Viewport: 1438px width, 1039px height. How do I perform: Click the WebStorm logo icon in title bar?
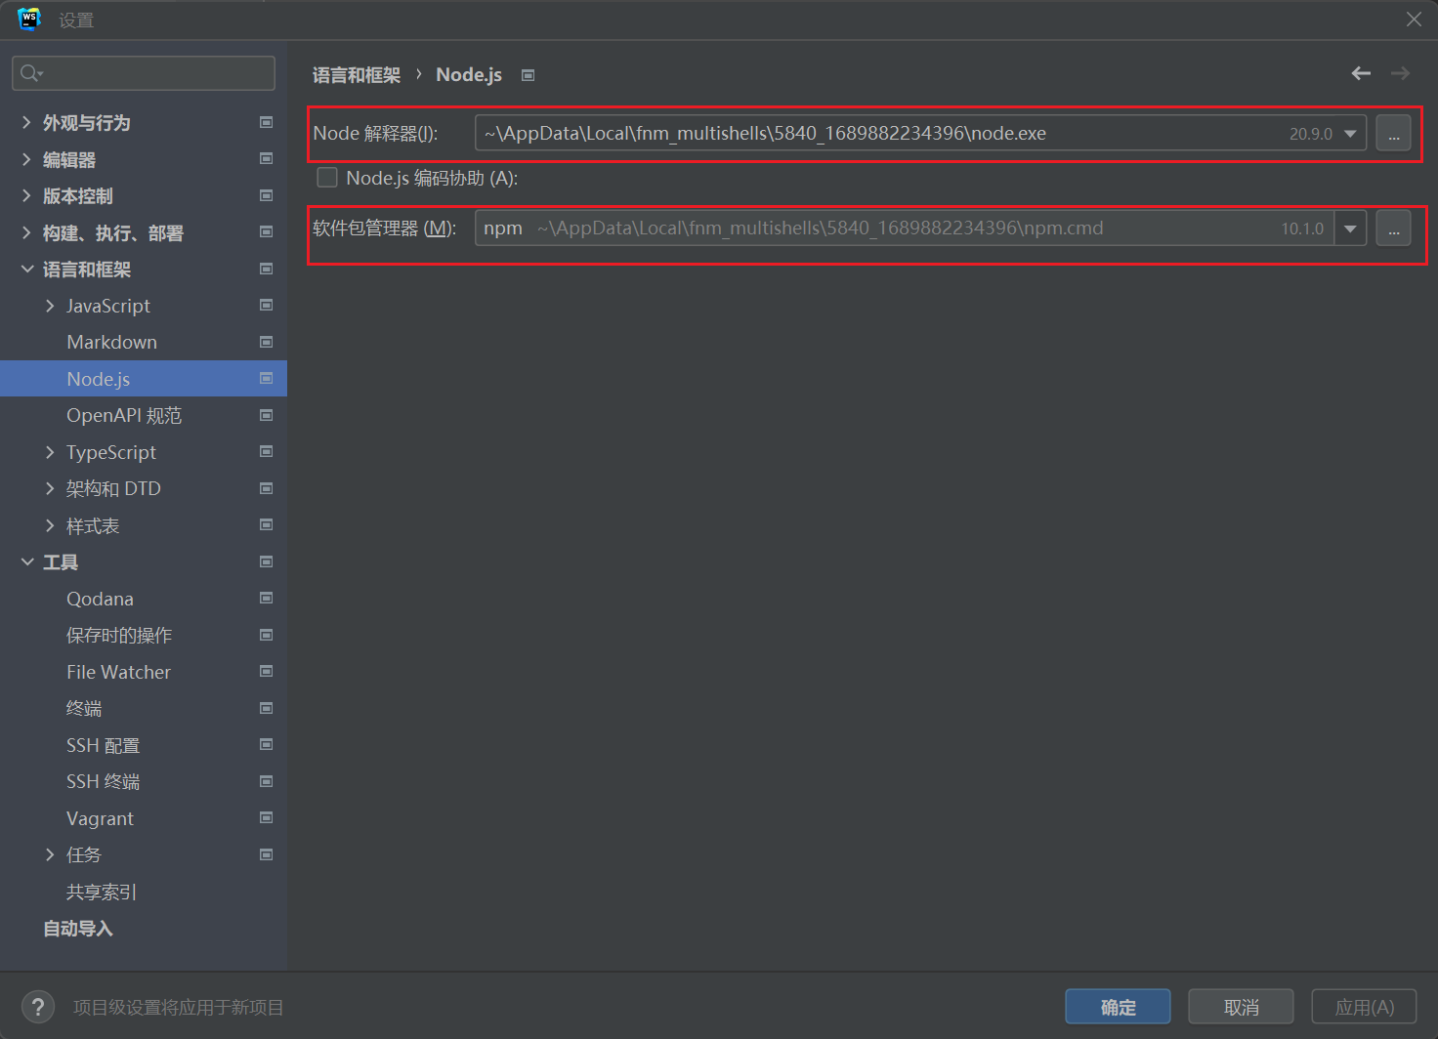pyautogui.click(x=29, y=19)
